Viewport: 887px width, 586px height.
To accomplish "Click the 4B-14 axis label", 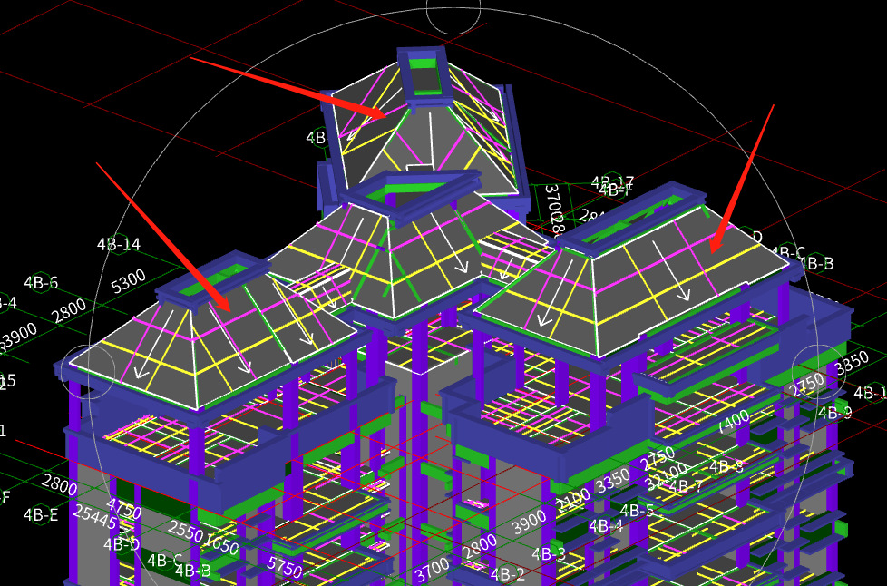I will tap(118, 244).
